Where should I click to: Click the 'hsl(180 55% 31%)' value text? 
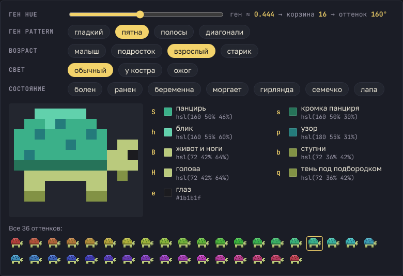tap(329, 137)
